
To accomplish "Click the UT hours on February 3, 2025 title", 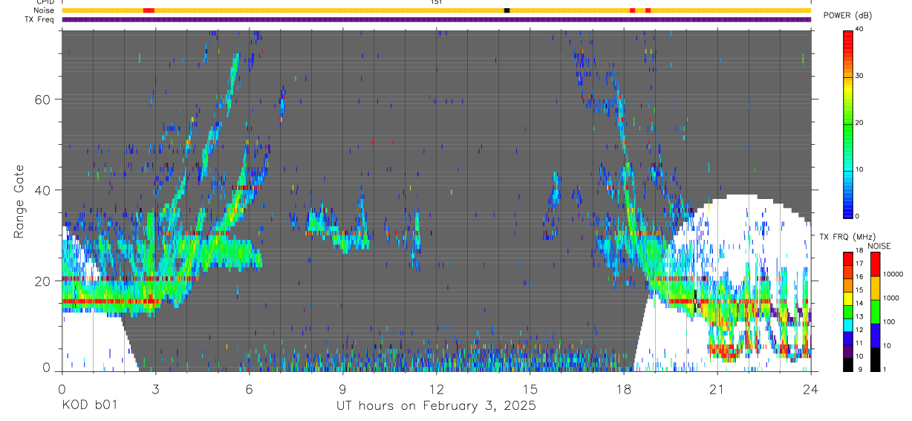I will tap(436, 407).
